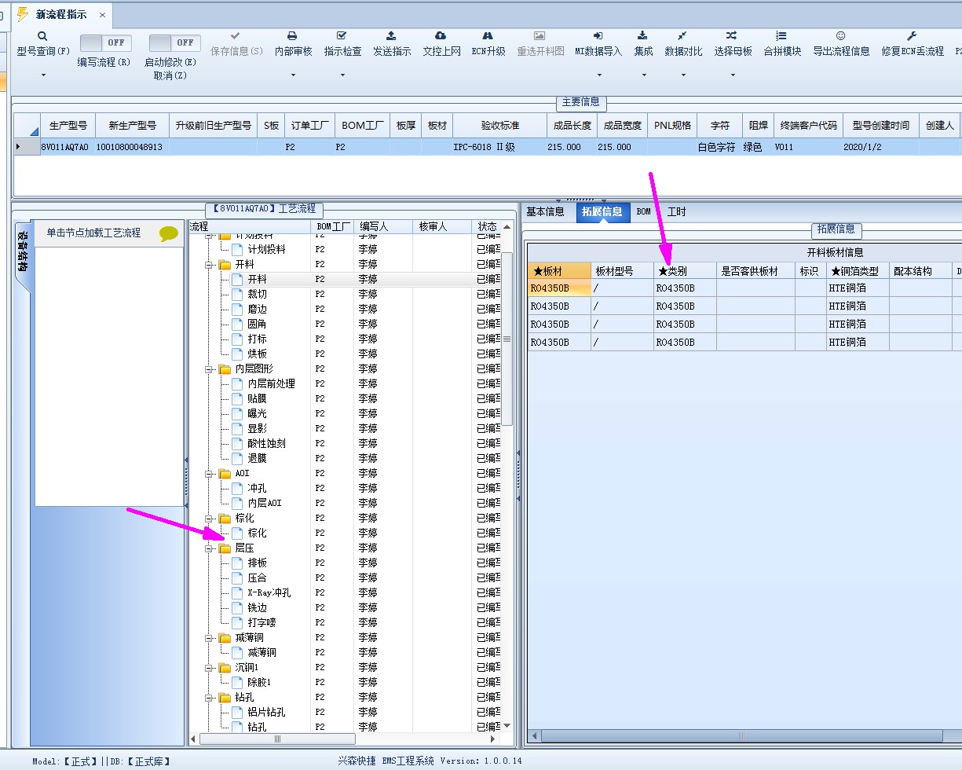Switch to the 基本信息 tab
Image resolution: width=962 pixels, height=770 pixels.
coord(545,212)
